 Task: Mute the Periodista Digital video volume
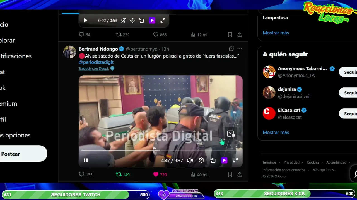[190, 160]
